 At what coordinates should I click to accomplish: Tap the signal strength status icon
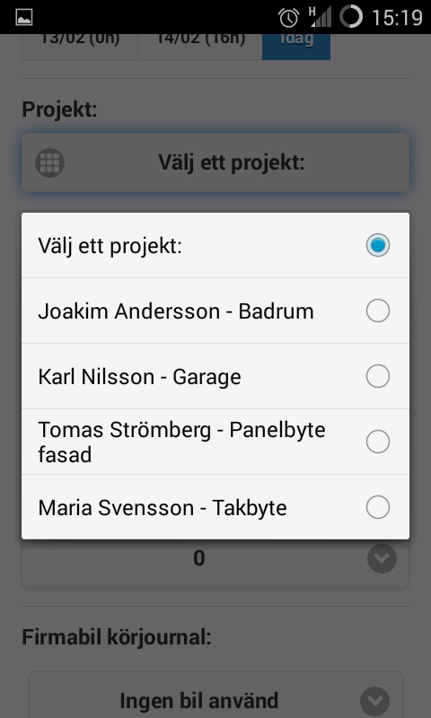pos(321,17)
